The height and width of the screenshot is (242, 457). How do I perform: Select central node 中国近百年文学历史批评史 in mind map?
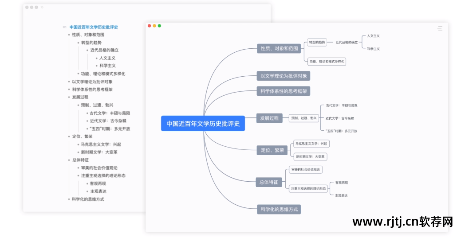tap(203, 124)
